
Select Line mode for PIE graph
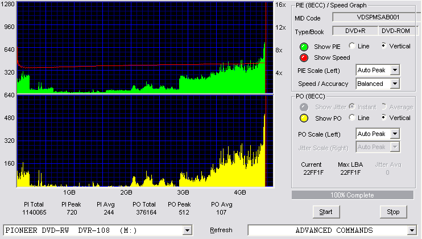pyautogui.click(x=351, y=46)
